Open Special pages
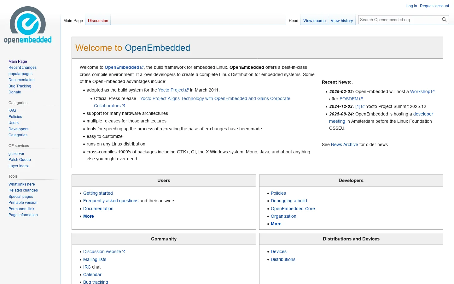 tap(21, 197)
